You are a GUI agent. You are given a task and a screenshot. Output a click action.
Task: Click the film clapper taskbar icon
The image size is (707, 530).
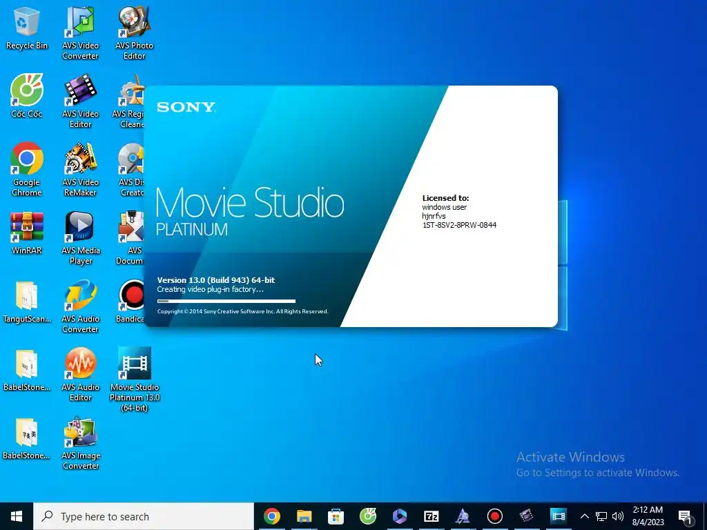pyautogui.click(x=526, y=516)
